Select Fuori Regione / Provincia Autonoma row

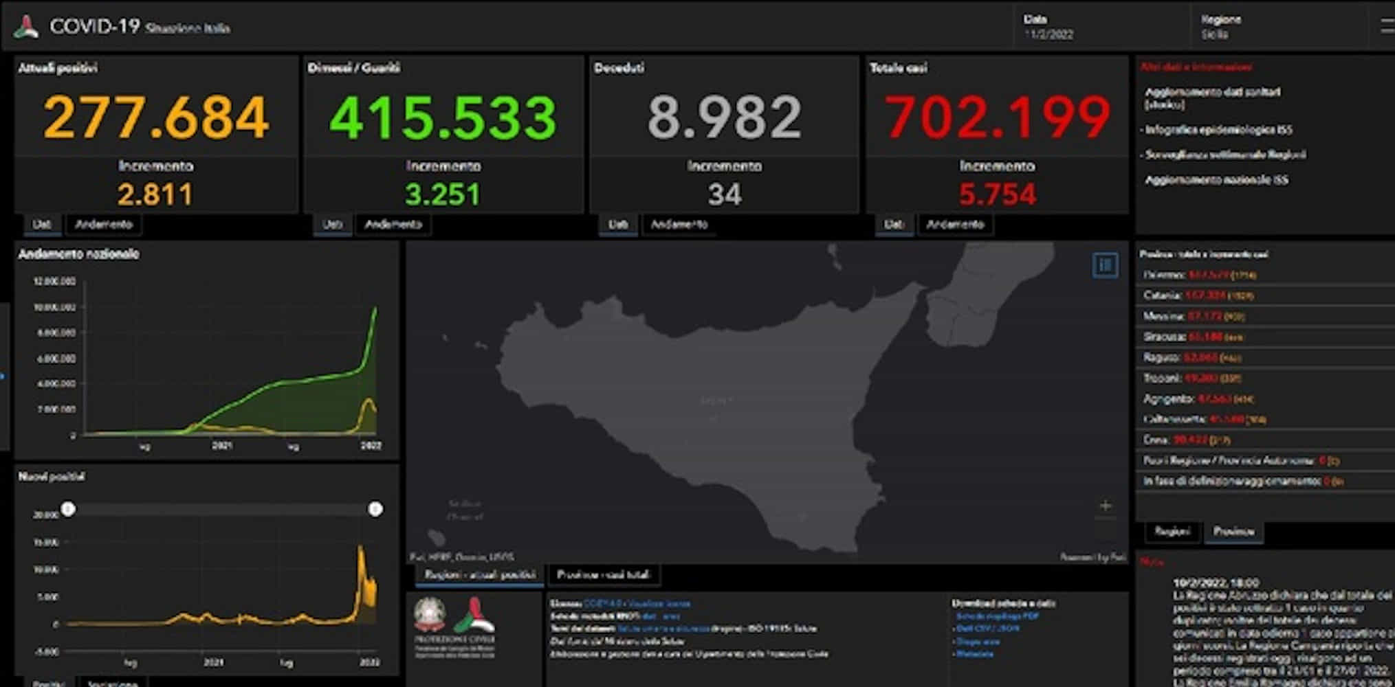tap(1265, 460)
